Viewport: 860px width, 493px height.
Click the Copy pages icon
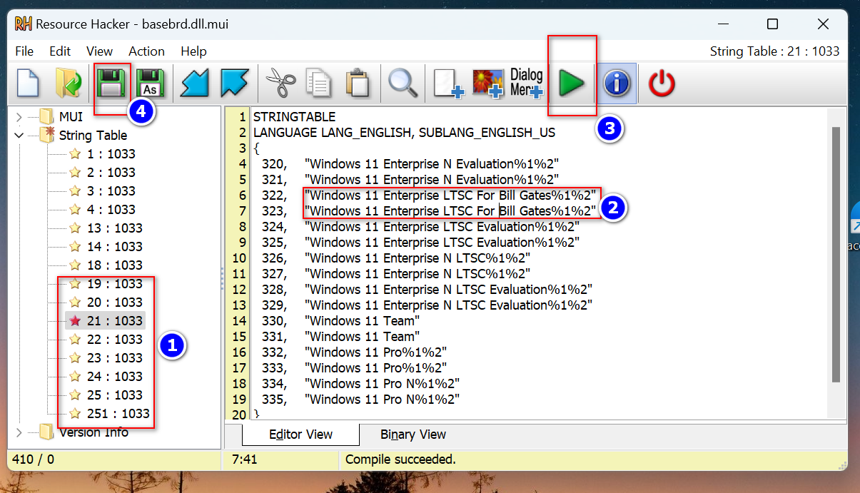(318, 83)
